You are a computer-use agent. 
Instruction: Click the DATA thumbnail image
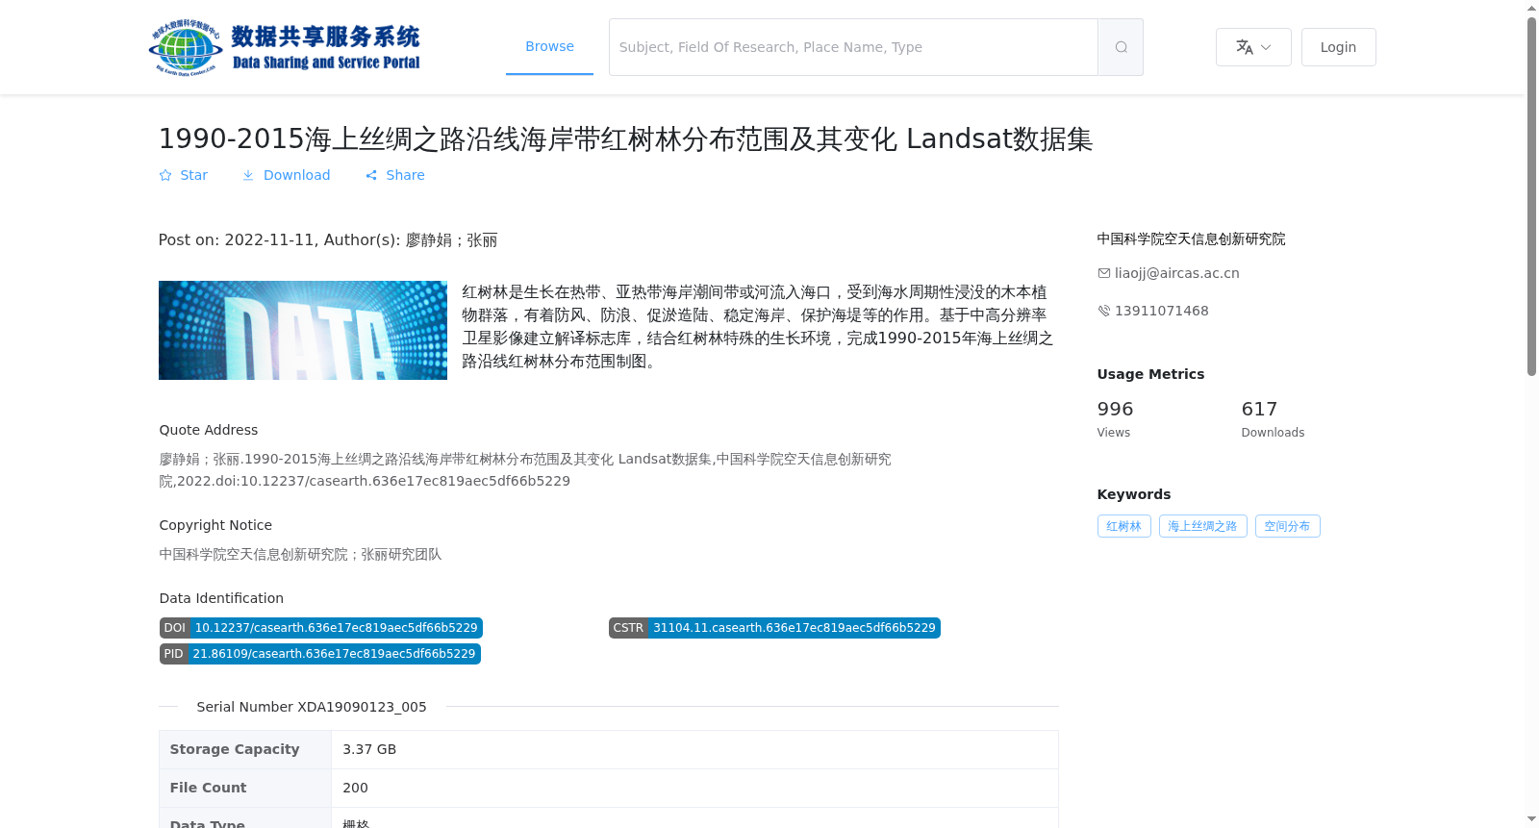pyautogui.click(x=303, y=330)
